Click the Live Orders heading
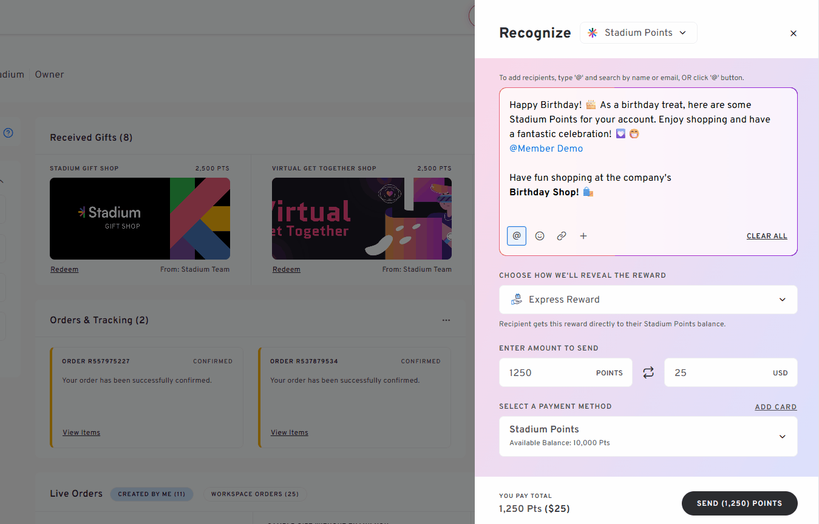819x524 pixels. click(x=76, y=494)
